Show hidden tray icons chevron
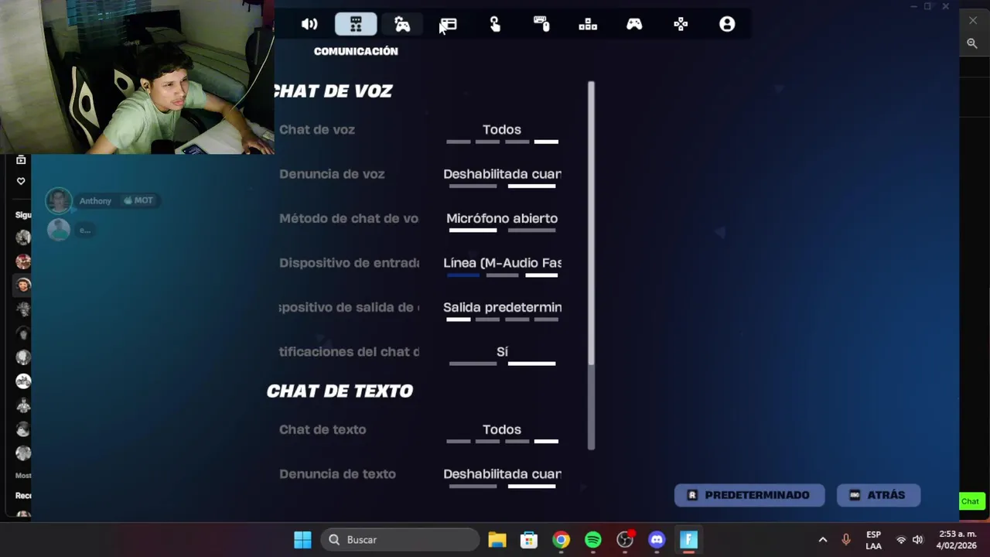 pyautogui.click(x=823, y=539)
